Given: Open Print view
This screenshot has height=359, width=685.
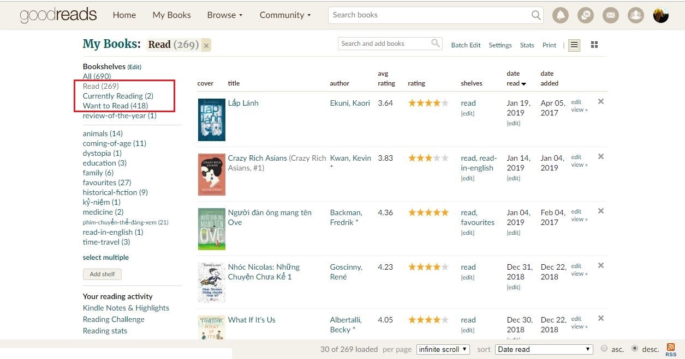Looking at the screenshot, I should click(550, 45).
